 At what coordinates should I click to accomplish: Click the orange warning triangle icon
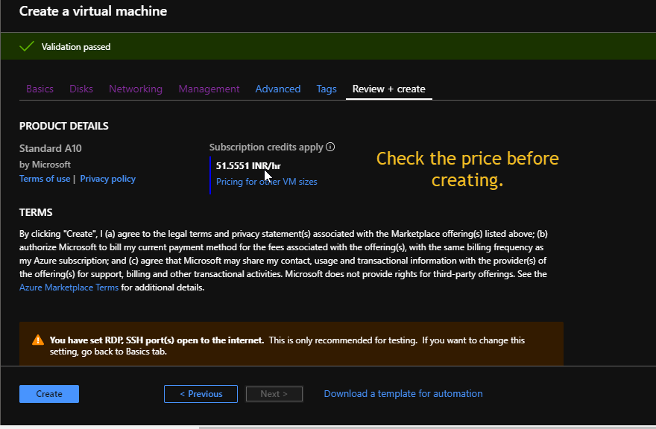(38, 340)
